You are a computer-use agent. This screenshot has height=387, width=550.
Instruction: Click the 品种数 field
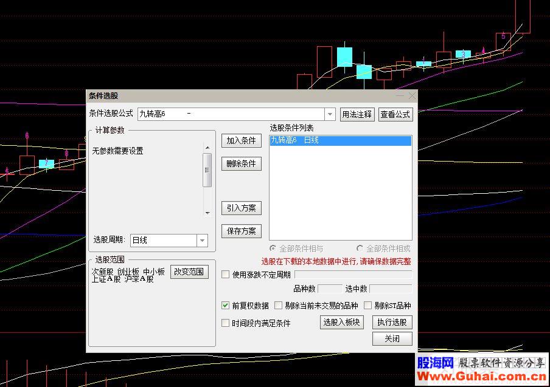click(x=330, y=289)
